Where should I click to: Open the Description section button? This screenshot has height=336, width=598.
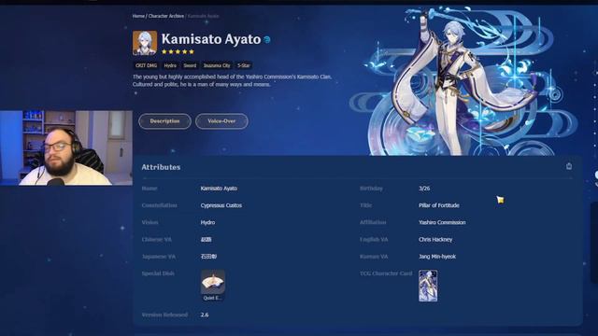[164, 121]
